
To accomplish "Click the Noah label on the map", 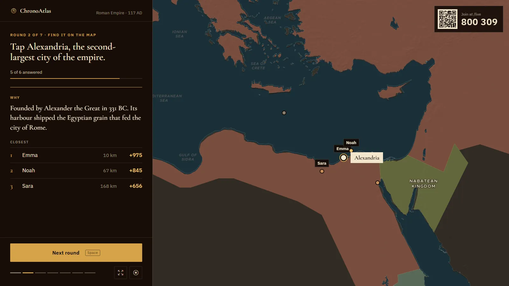I will tap(351, 143).
